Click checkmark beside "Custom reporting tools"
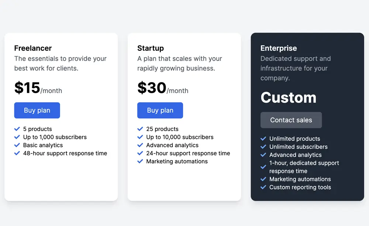 click(263, 187)
